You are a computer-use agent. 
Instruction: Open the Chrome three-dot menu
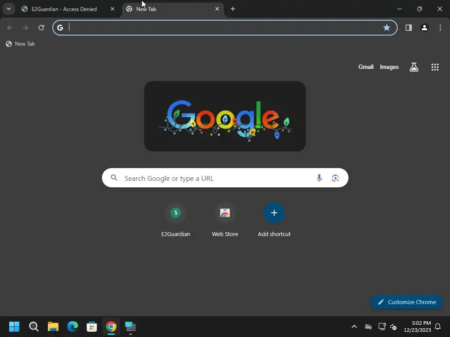440,28
